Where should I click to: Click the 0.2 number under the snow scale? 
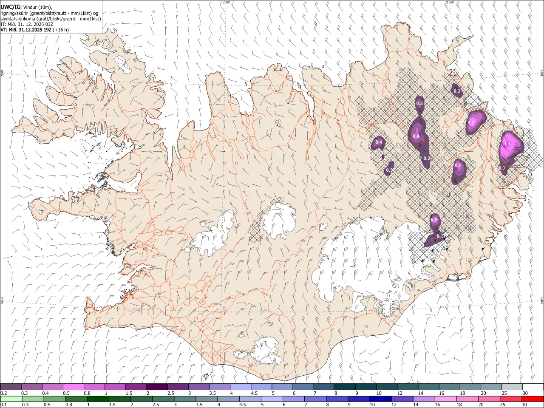coord(3,393)
